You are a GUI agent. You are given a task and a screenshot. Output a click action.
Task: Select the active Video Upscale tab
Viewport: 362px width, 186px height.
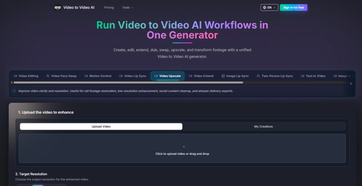[168, 76]
